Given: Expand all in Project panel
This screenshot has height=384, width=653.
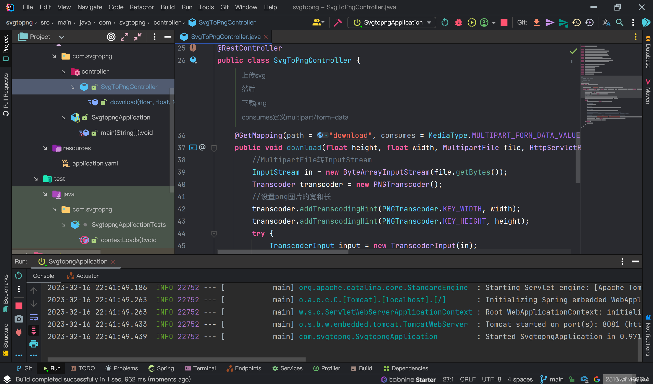Looking at the screenshot, I should click(124, 37).
